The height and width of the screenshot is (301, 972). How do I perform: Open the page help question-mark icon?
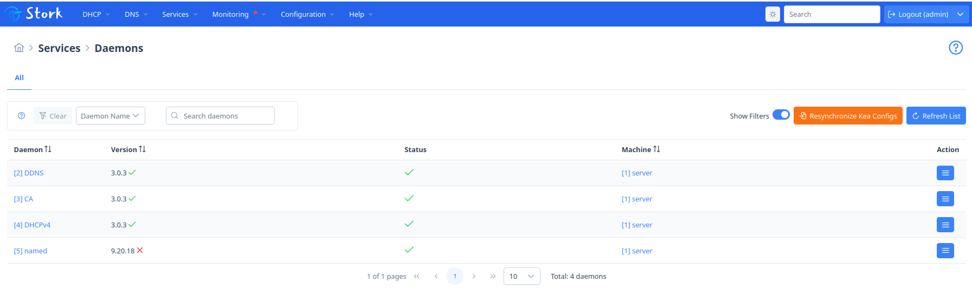(955, 48)
